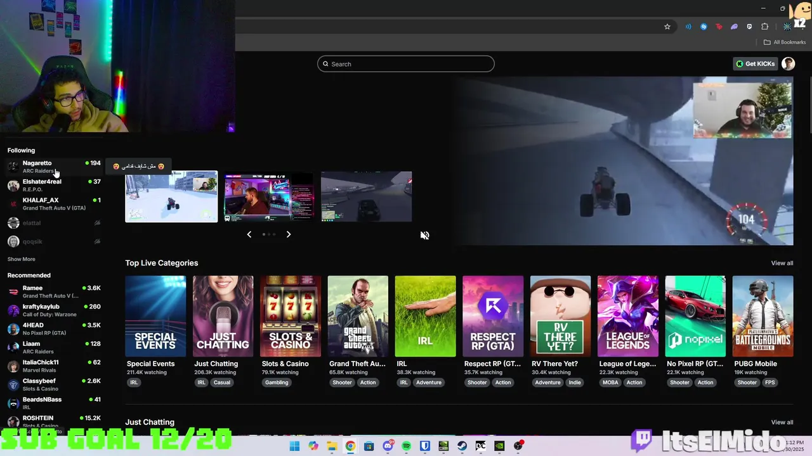Open the Just Chatting category card

tap(223, 316)
